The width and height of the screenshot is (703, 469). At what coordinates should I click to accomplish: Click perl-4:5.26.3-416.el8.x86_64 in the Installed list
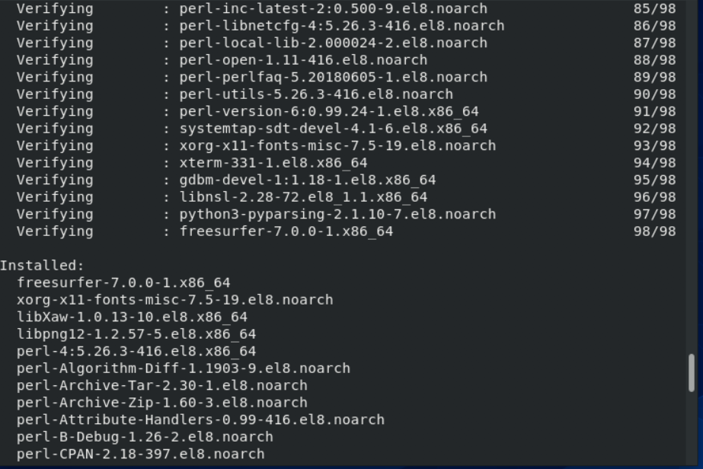point(136,351)
